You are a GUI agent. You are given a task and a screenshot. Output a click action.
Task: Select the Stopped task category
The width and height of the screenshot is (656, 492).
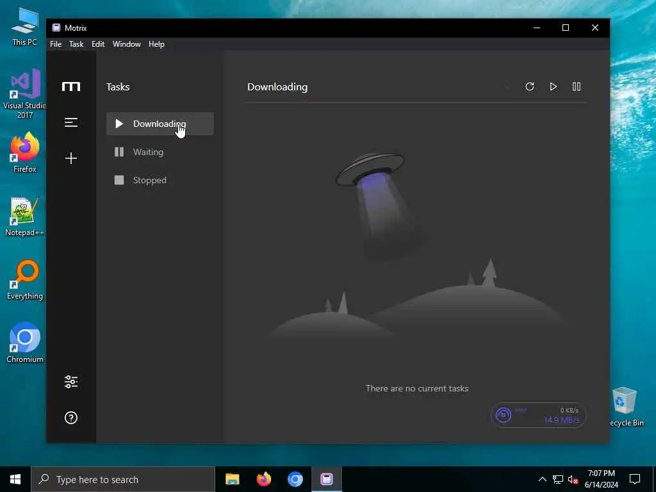pyautogui.click(x=160, y=180)
